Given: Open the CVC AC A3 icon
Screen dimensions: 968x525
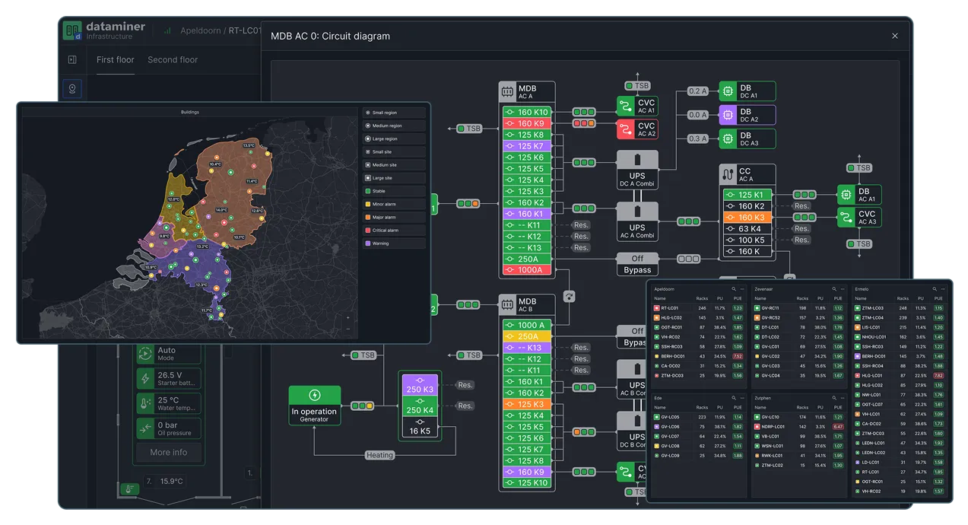Looking at the screenshot, I should [x=846, y=218].
